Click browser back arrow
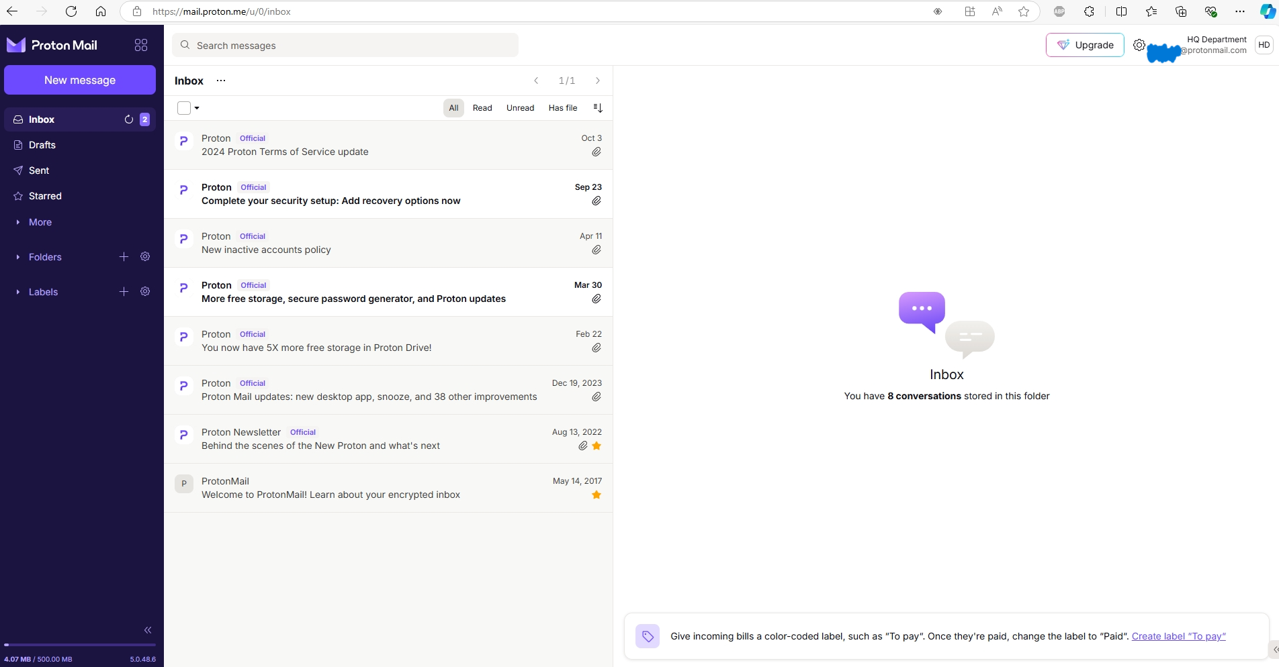This screenshot has width=1279, height=667. 12,11
